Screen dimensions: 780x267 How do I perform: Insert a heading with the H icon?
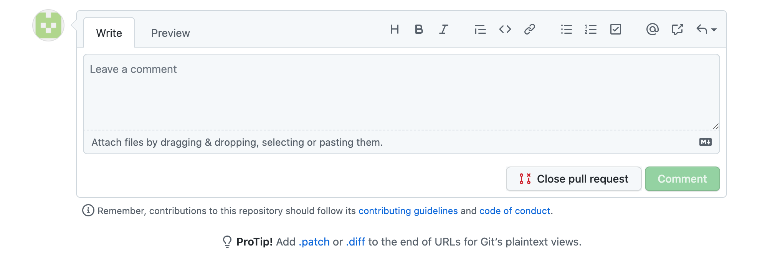pyautogui.click(x=394, y=30)
